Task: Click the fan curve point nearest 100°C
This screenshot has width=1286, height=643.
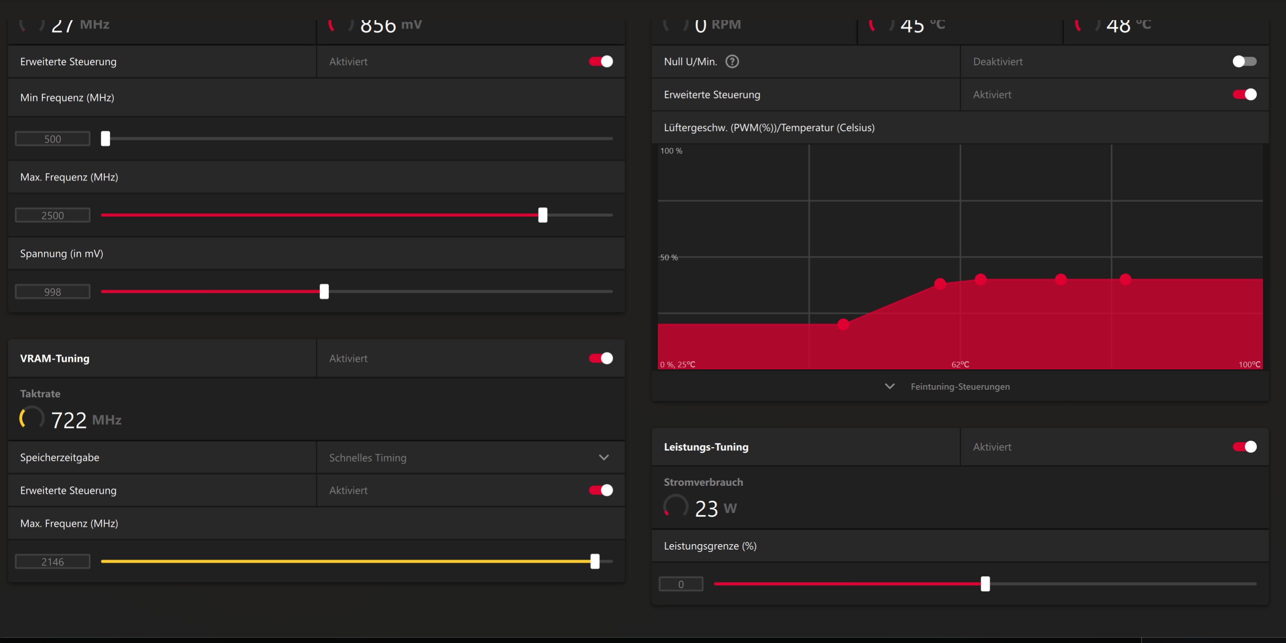Action: [x=1125, y=279]
